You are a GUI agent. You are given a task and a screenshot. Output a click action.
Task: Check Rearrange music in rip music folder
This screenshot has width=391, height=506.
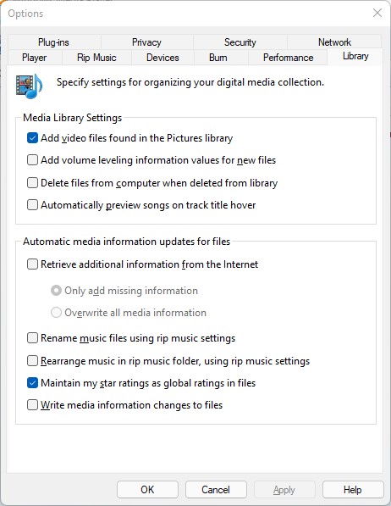pyautogui.click(x=32, y=361)
